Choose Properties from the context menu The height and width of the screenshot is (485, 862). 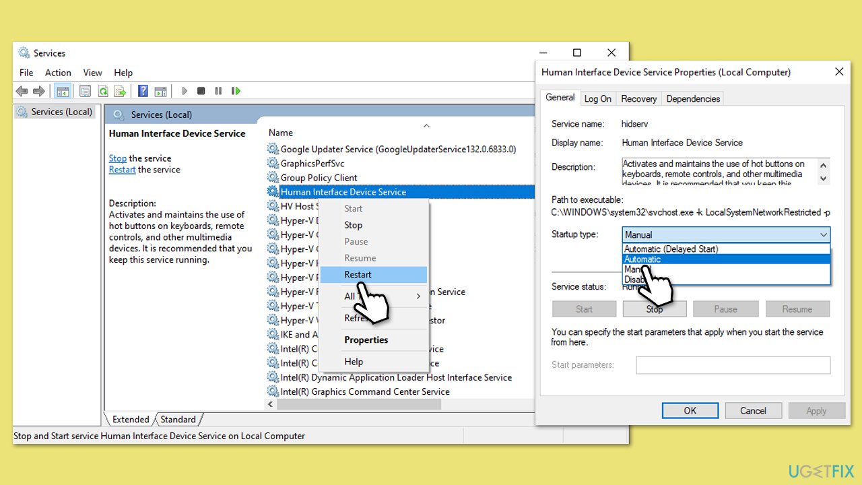(x=374, y=339)
